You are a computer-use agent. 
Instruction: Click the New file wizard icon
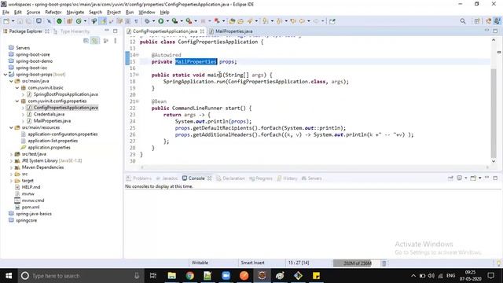coord(6,21)
